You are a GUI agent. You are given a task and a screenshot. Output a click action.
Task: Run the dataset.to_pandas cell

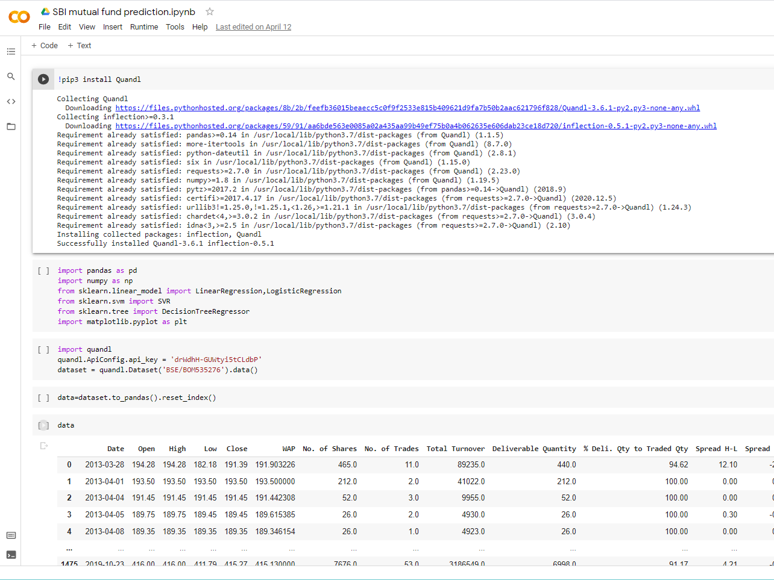43,398
